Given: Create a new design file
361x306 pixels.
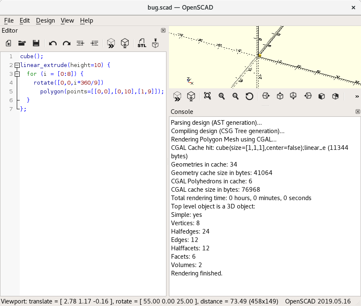Looking at the screenshot, I should (x=8, y=43).
